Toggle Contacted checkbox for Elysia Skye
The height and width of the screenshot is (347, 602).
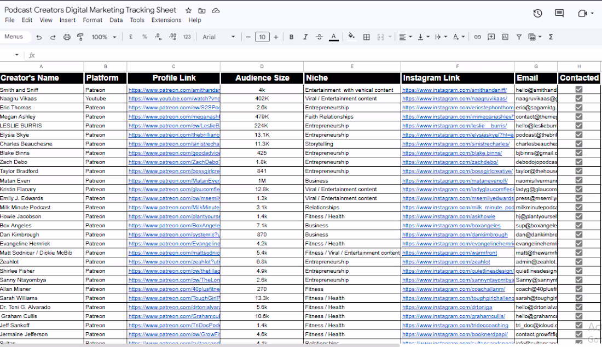point(579,134)
